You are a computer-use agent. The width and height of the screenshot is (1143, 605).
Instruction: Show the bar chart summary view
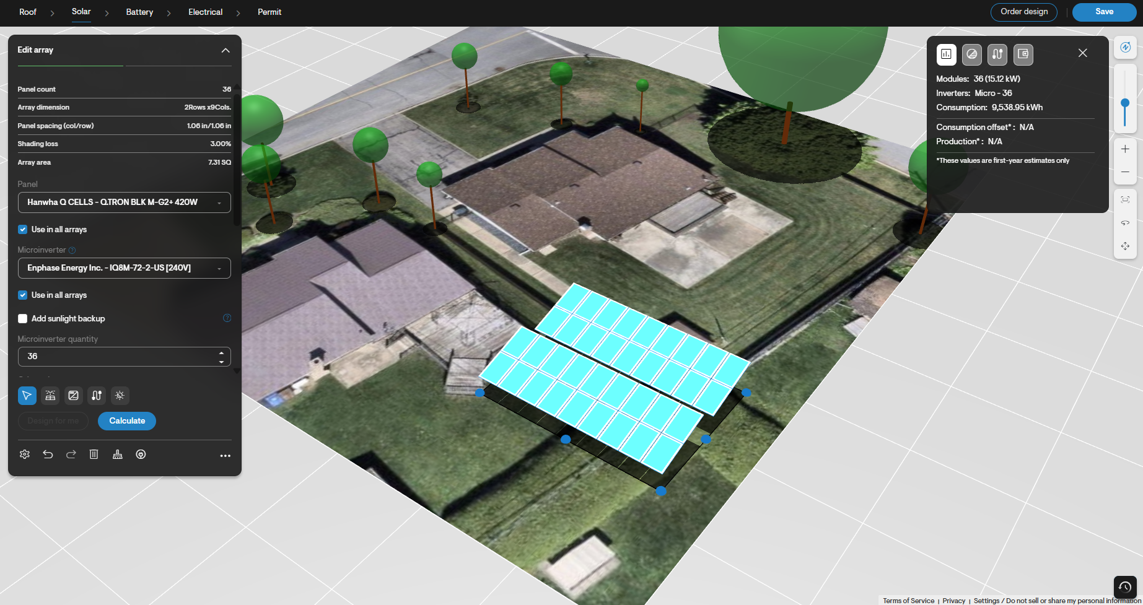pos(946,54)
